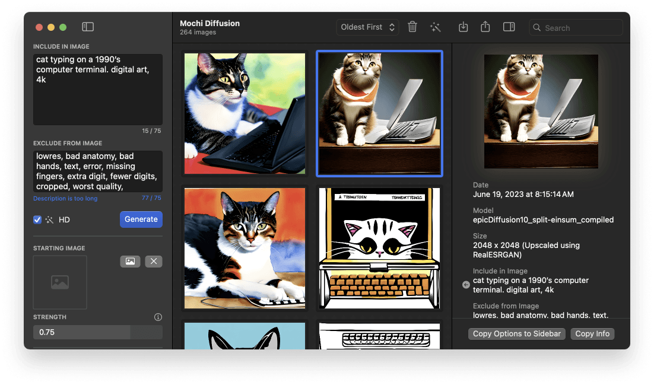The height and width of the screenshot is (385, 654).
Task: Click the empty starting image placeholder
Action: click(60, 282)
